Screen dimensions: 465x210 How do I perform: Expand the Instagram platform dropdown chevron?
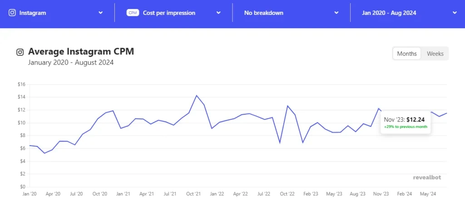click(x=100, y=13)
